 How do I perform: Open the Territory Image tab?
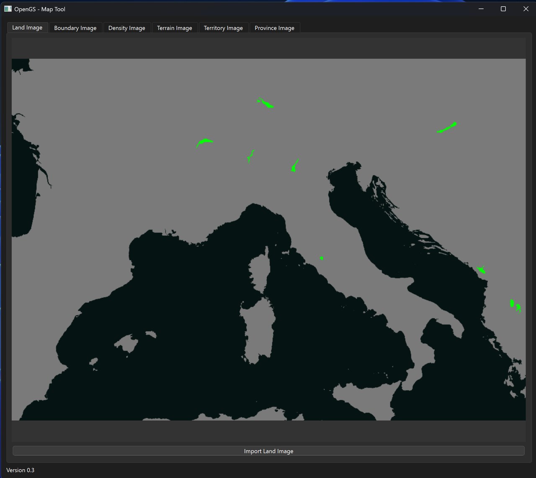223,28
